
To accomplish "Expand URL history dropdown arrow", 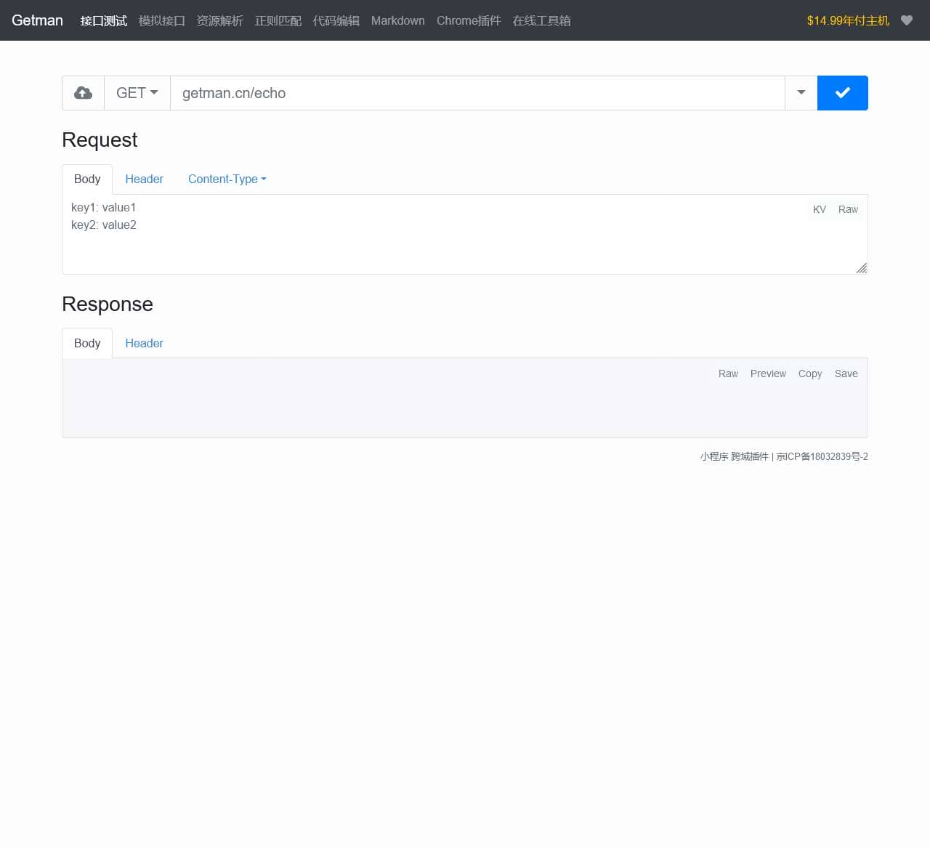I will click(801, 93).
